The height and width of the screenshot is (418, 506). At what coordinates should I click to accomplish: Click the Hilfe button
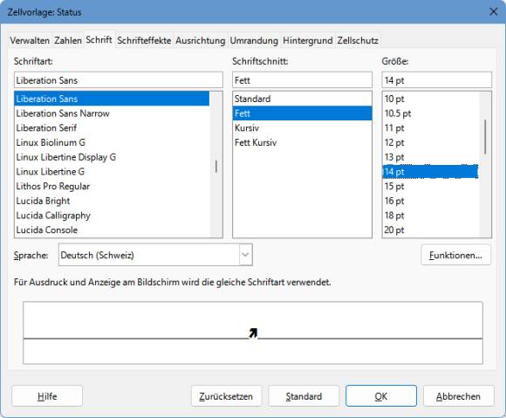47,396
